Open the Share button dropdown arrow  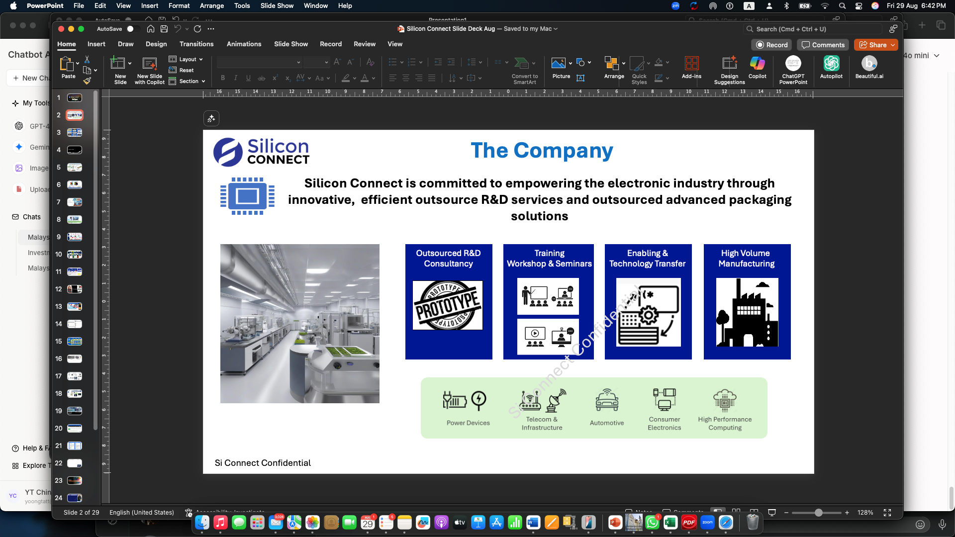click(893, 45)
